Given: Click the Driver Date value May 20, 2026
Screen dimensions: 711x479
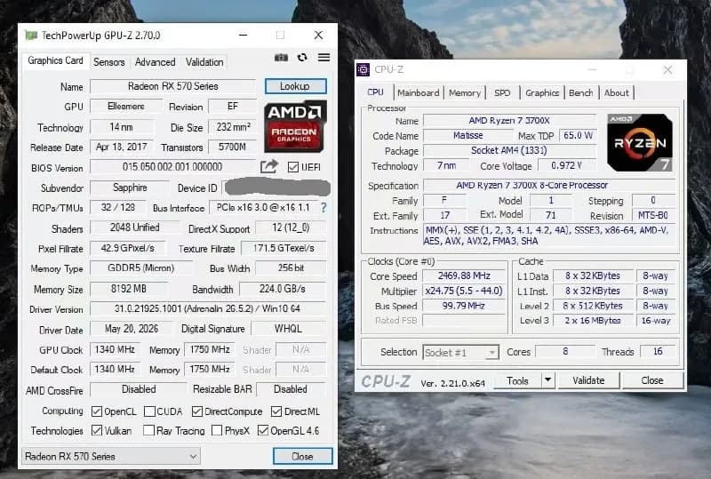Looking at the screenshot, I should click(x=132, y=329).
